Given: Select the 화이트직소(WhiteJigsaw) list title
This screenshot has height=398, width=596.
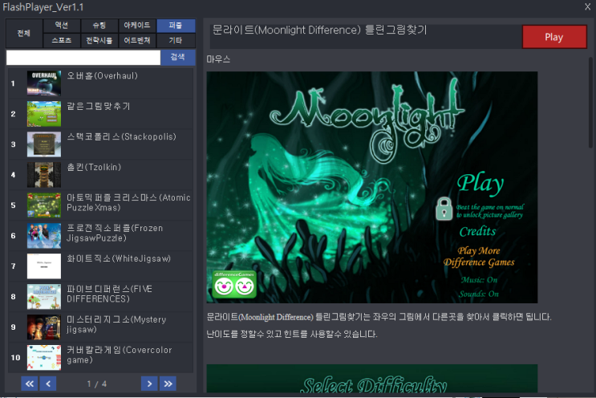Looking at the screenshot, I should [119, 258].
